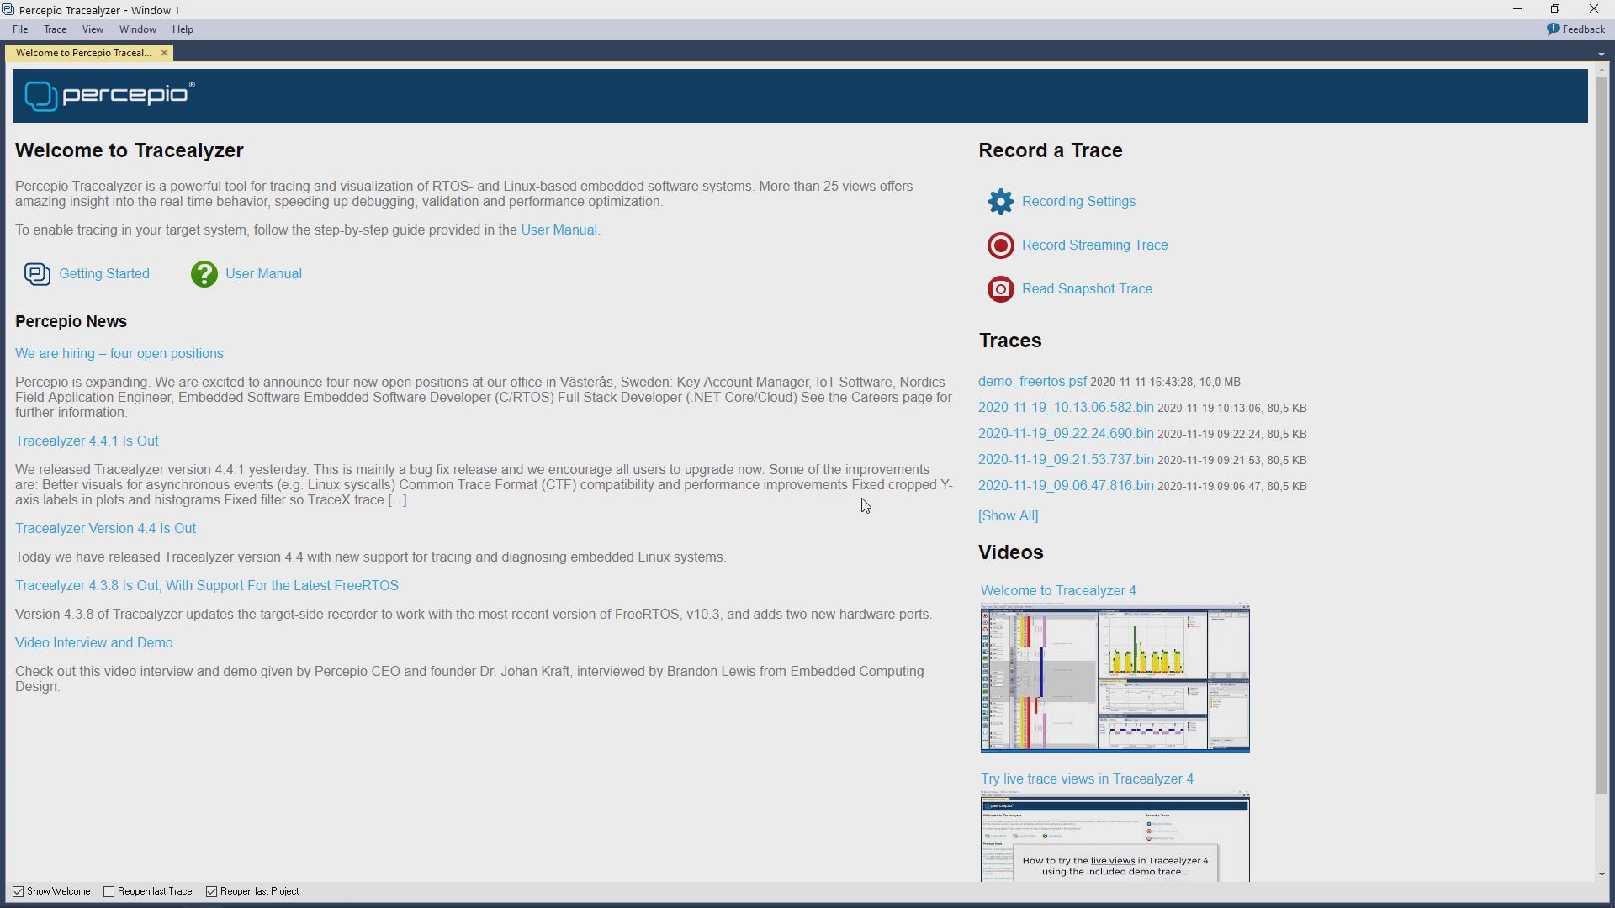The height and width of the screenshot is (908, 1615).
Task: Open the demo_freertos.psf trace
Action: point(1032,382)
